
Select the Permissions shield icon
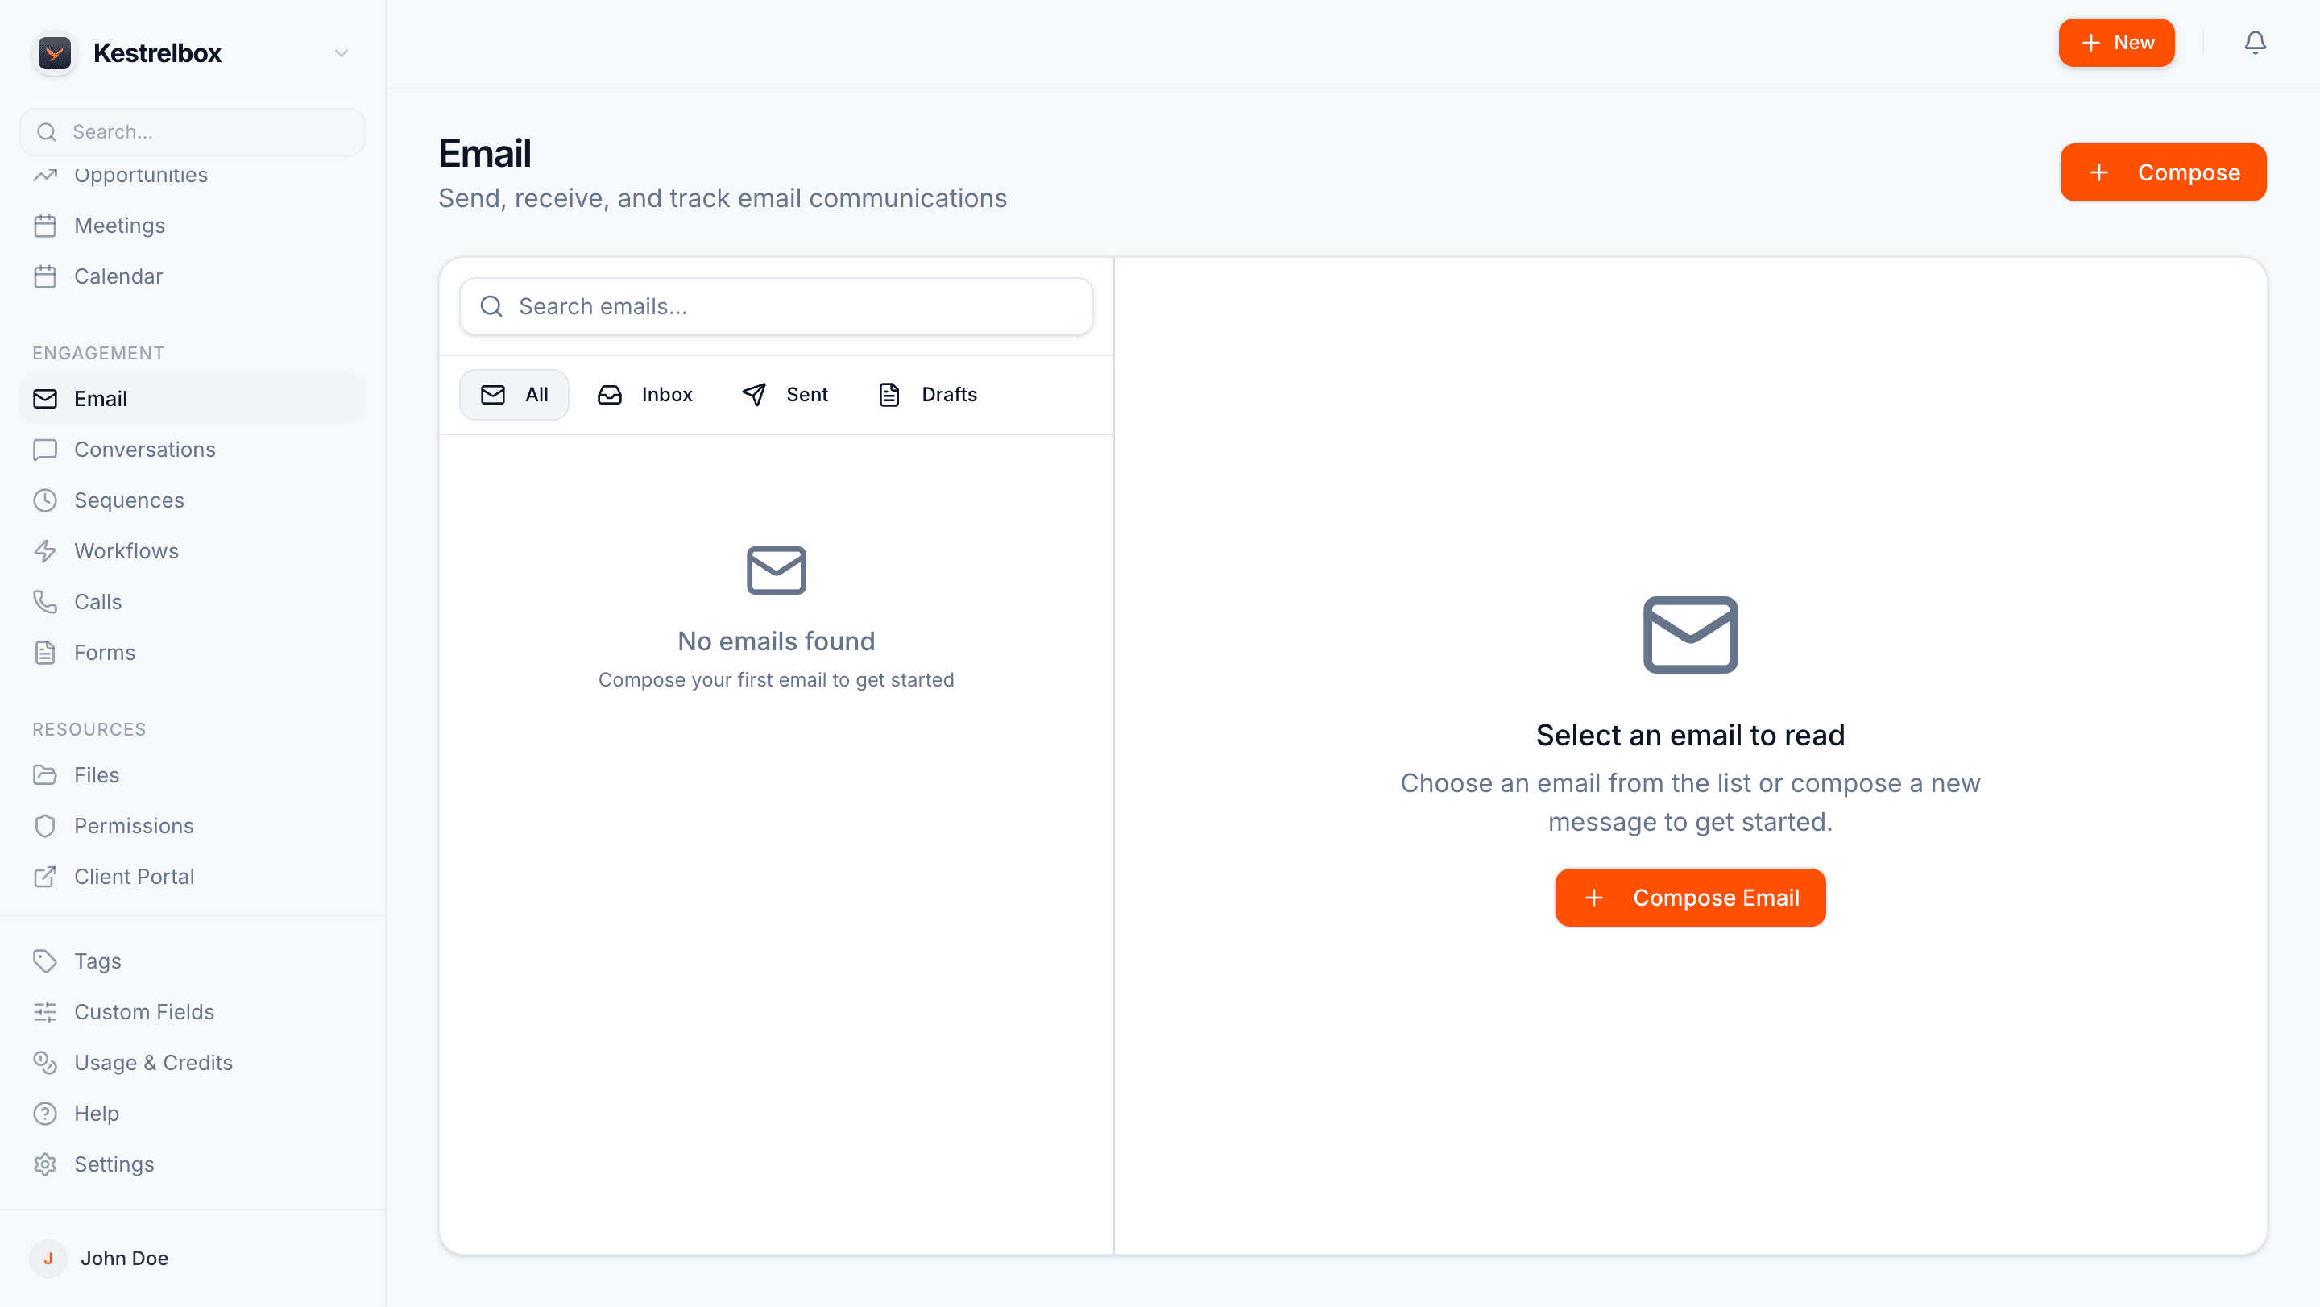click(x=46, y=825)
